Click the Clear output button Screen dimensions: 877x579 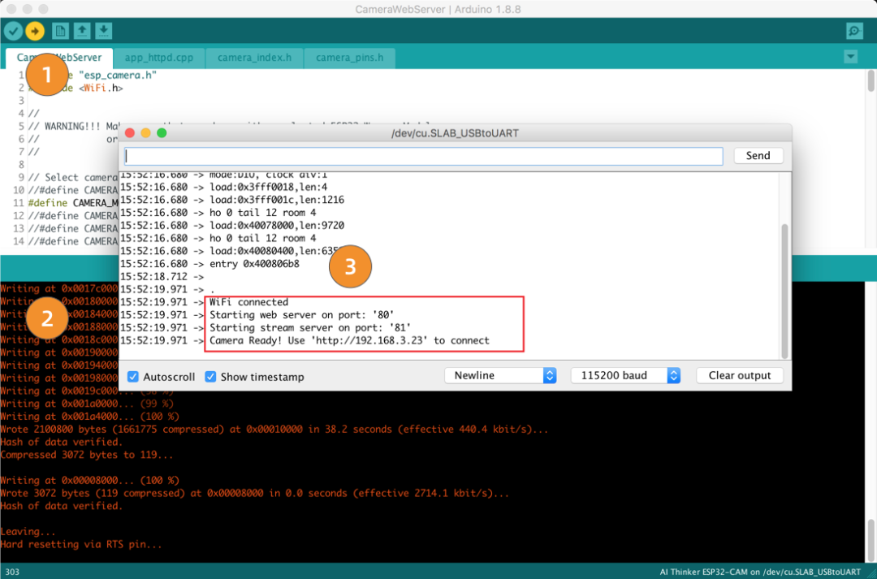[740, 375]
